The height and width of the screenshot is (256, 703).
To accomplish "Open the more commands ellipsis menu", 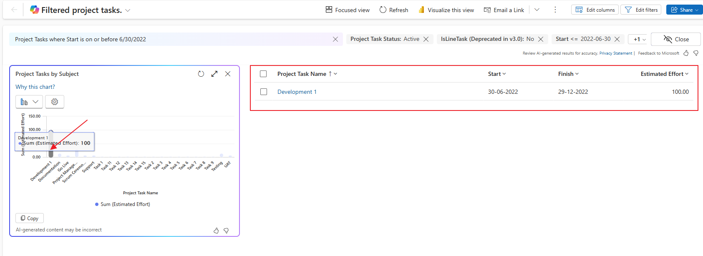I will 555,10.
